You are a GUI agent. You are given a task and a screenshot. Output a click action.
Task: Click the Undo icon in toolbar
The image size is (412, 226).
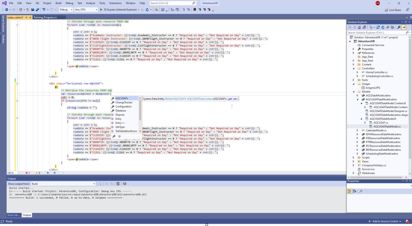click(x=43, y=9)
